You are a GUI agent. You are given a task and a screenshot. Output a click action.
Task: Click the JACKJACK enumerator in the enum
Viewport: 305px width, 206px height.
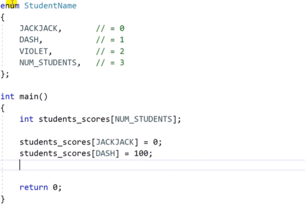[39, 29]
